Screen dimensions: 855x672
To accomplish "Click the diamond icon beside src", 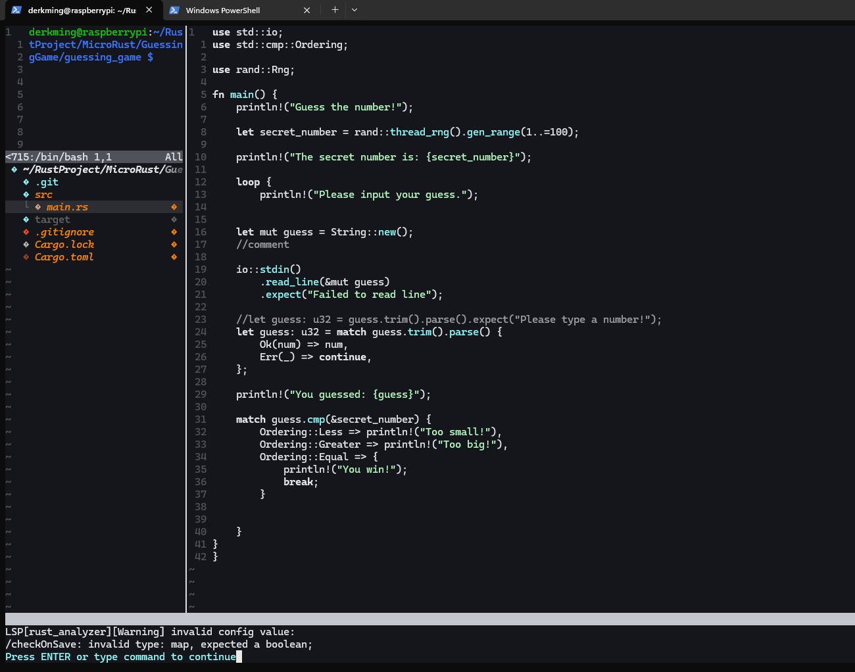I will 26,195.
